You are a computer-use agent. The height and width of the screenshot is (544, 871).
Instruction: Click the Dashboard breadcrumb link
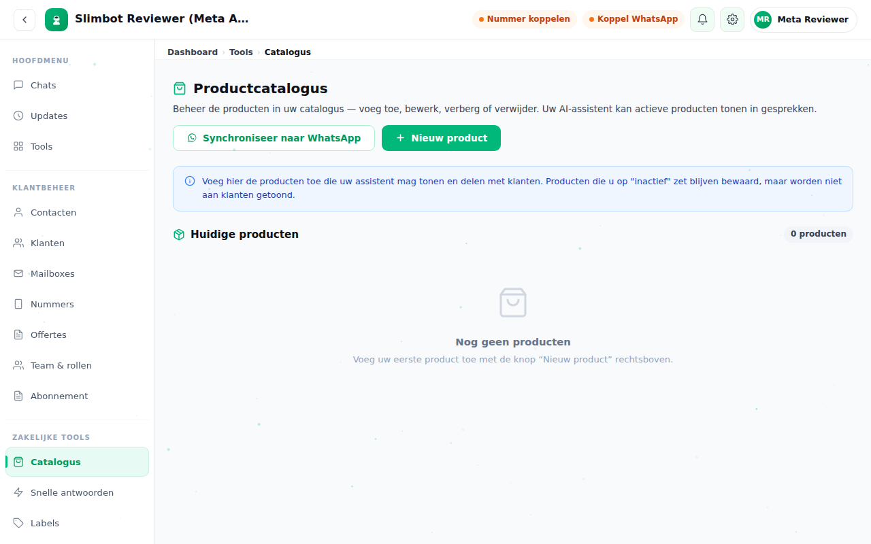pyautogui.click(x=193, y=52)
